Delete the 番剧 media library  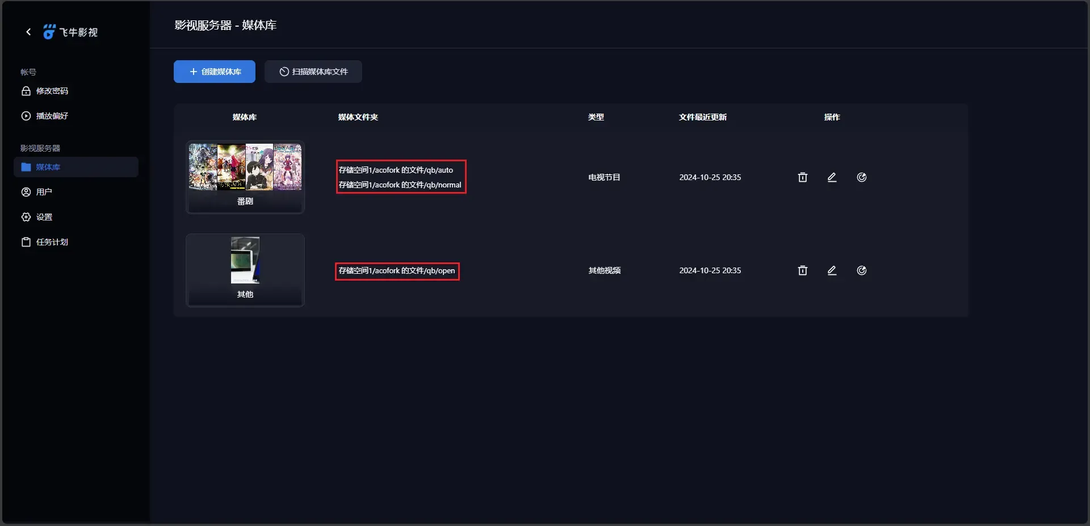802,177
